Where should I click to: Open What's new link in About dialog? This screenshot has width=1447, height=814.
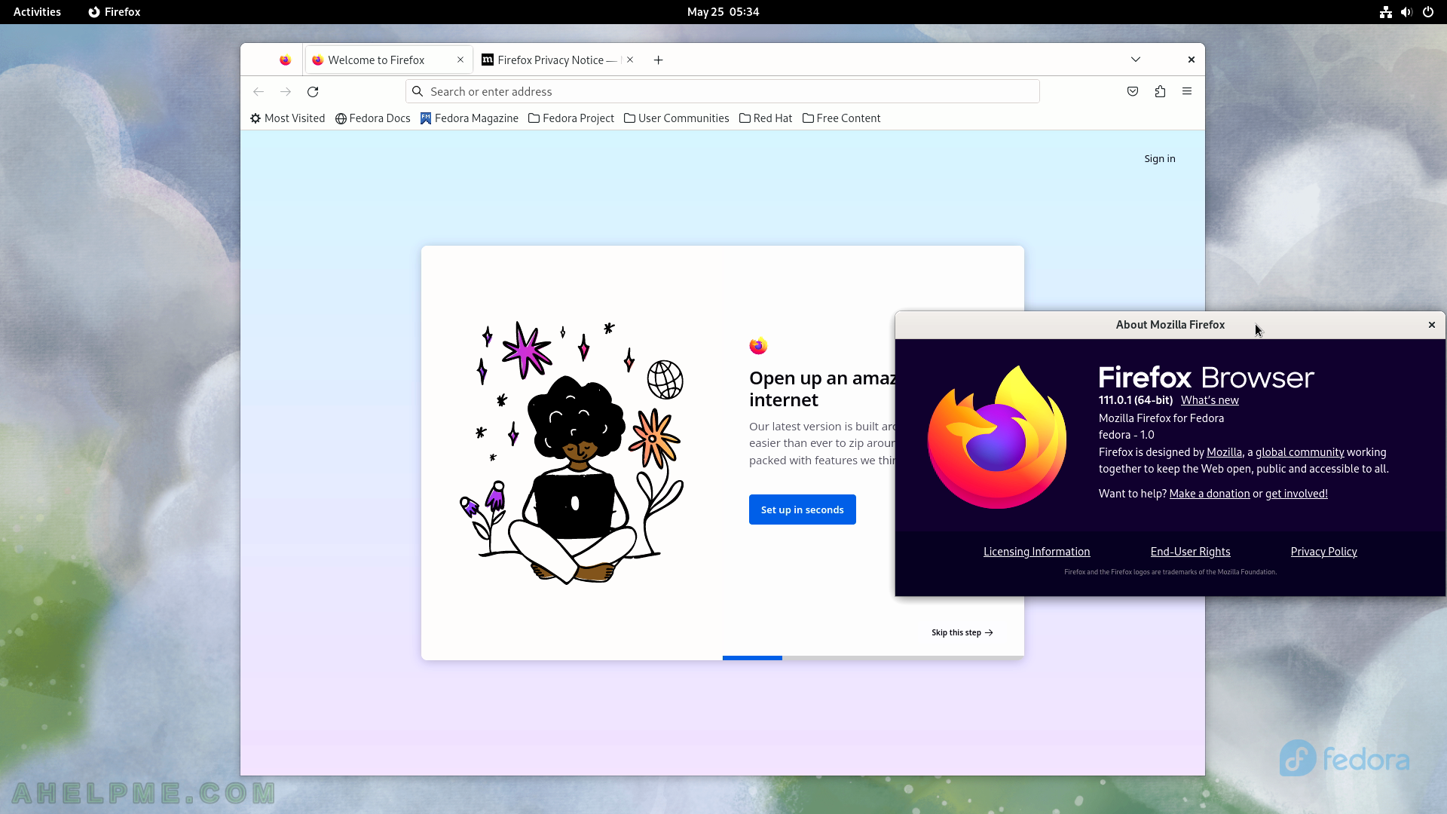1210,400
